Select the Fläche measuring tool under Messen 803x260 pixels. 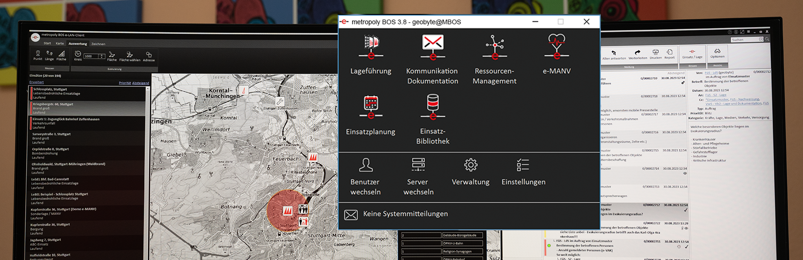pos(61,55)
